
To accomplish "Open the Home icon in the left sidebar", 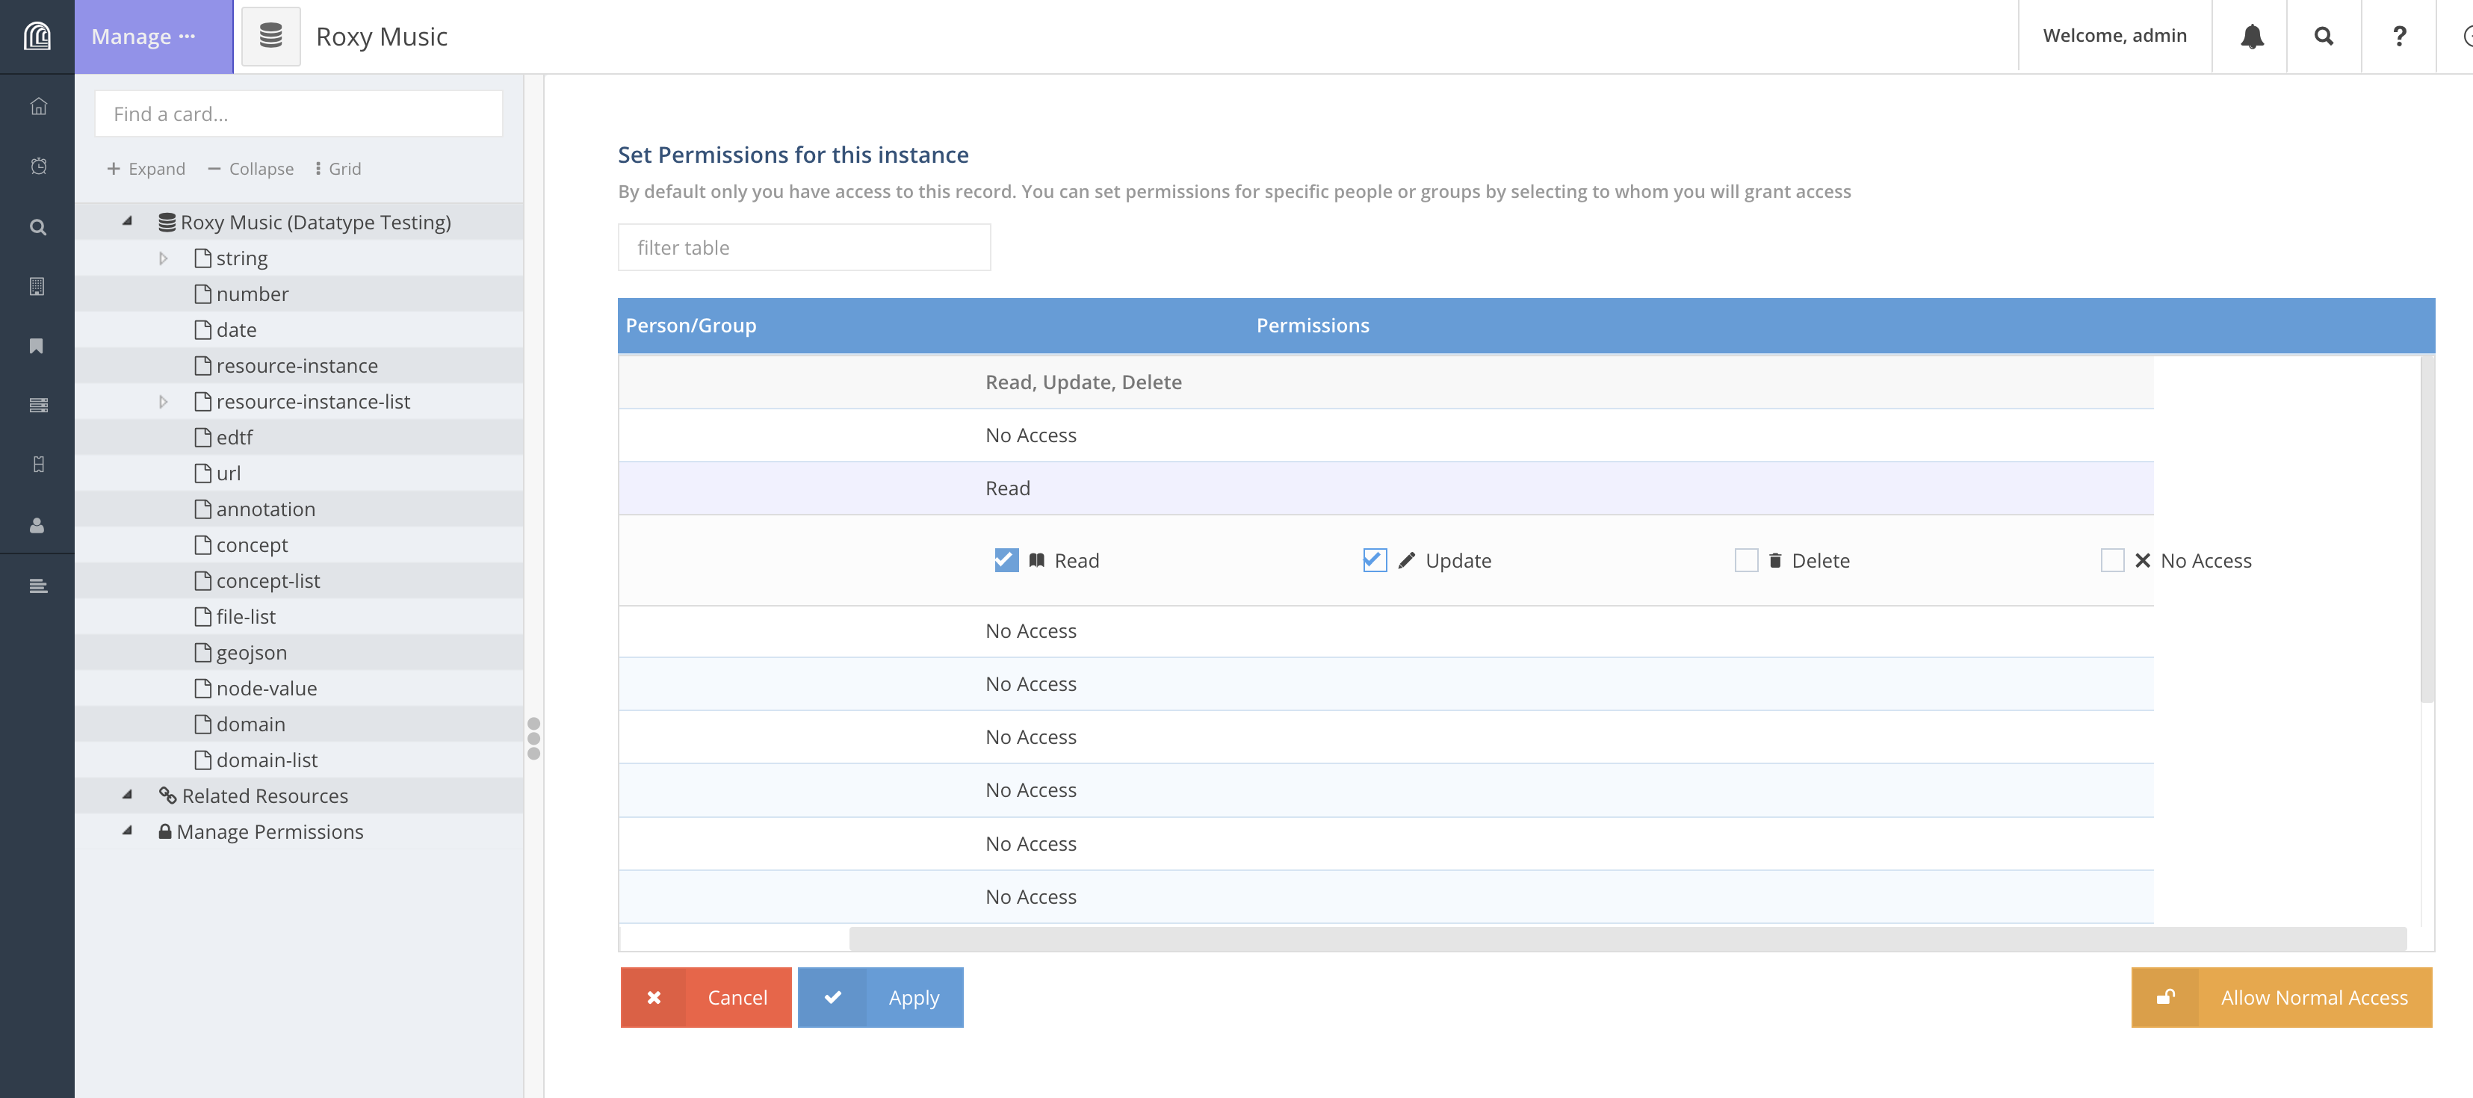I will (x=38, y=107).
